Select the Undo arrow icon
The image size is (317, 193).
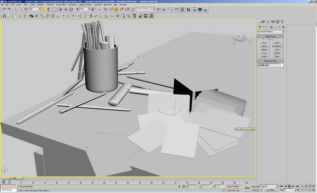(3, 9)
